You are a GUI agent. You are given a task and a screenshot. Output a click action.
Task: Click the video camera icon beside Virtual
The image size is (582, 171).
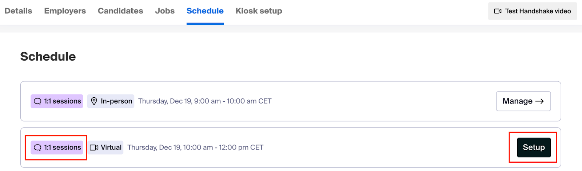click(94, 148)
